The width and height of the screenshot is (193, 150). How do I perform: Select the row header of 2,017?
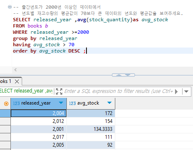[5, 137]
